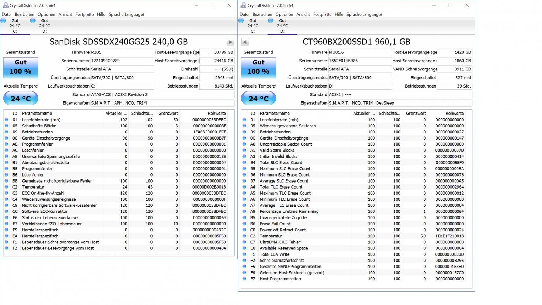The image size is (542, 305).
Task: Click status dot of Percentage Lifetime Remaining row
Action: [x=244, y=212]
